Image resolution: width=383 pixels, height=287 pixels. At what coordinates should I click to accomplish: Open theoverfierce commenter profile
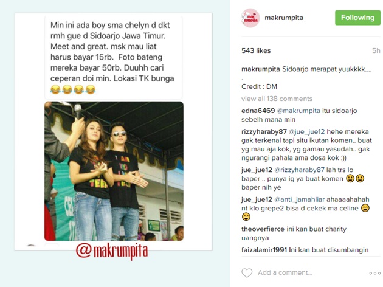point(263,229)
